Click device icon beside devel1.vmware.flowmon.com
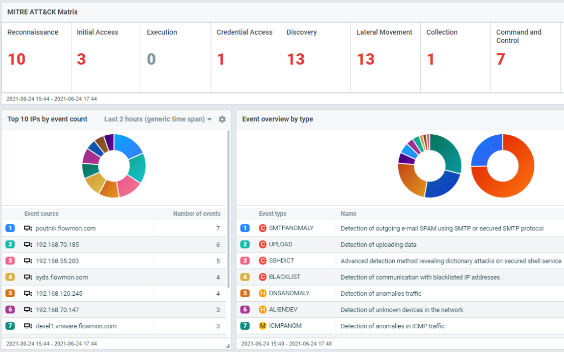Screen dimensions: 564x352 [28, 326]
